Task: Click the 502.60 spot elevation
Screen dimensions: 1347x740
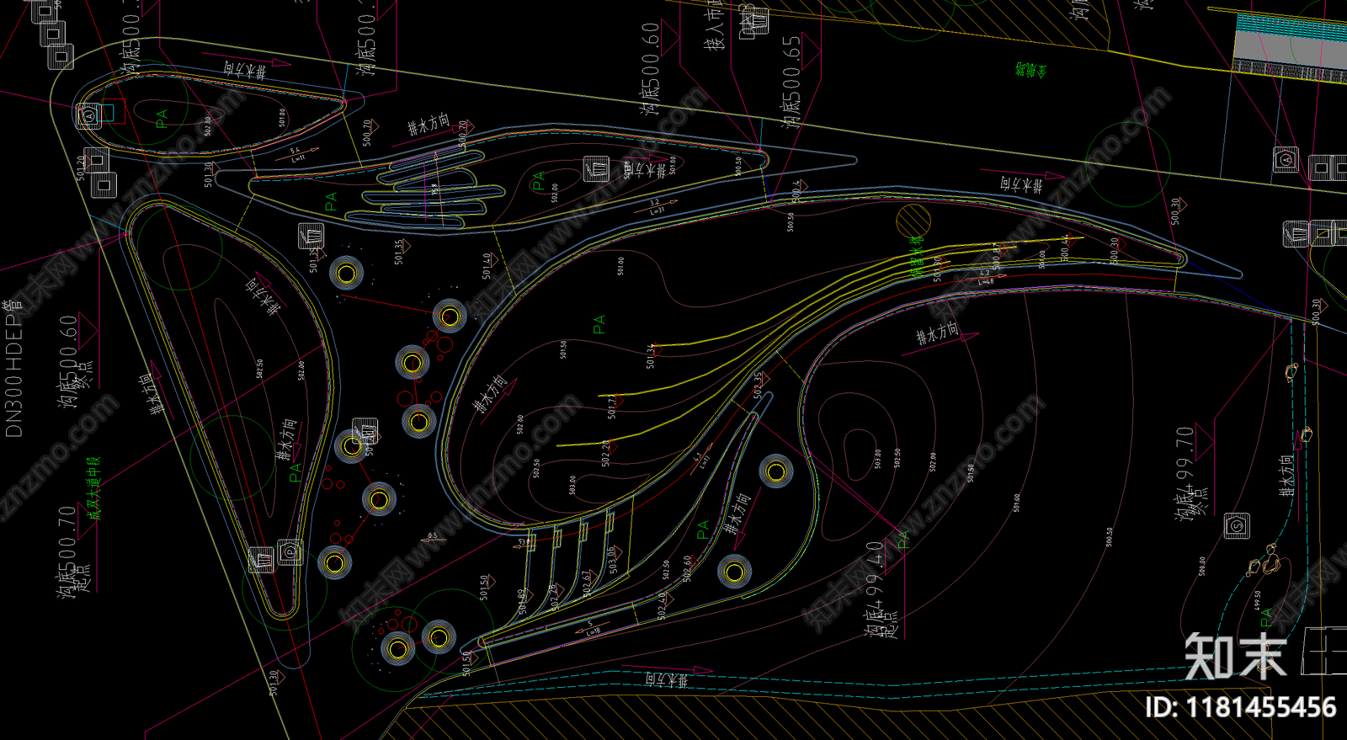Action: pyautogui.click(x=687, y=568)
